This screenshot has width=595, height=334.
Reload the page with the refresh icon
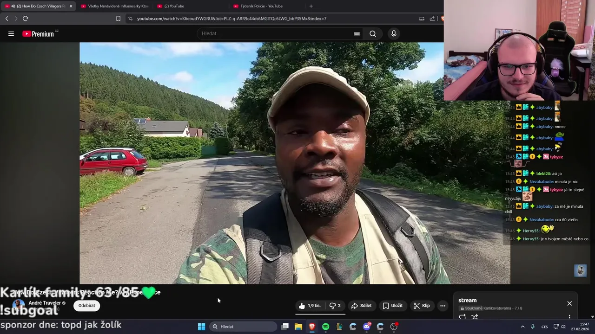25,19
